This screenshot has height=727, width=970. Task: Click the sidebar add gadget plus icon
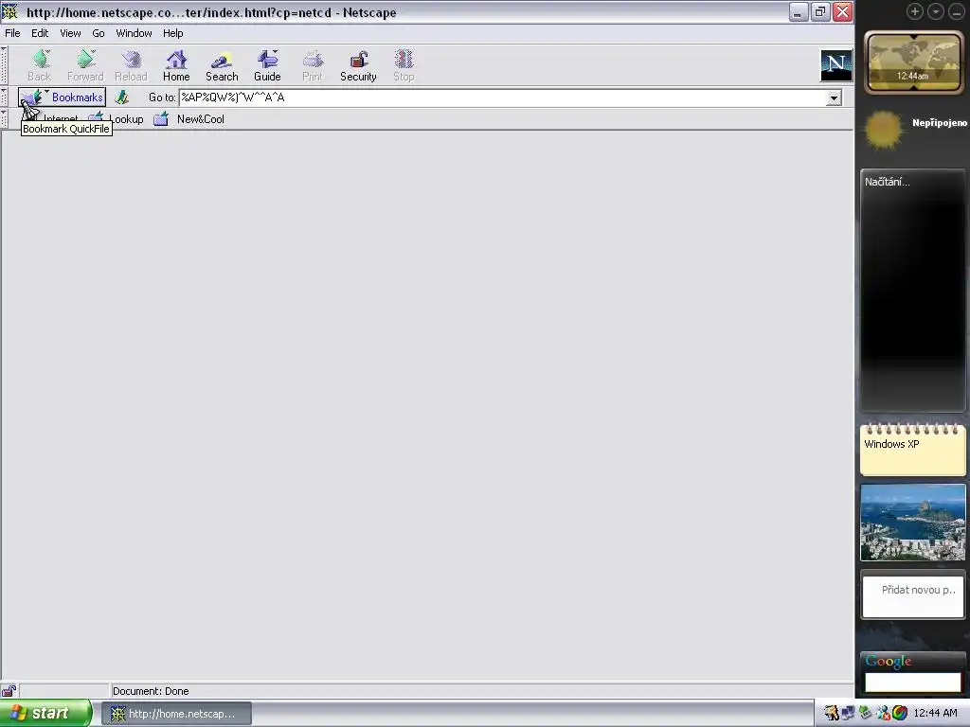pos(914,11)
